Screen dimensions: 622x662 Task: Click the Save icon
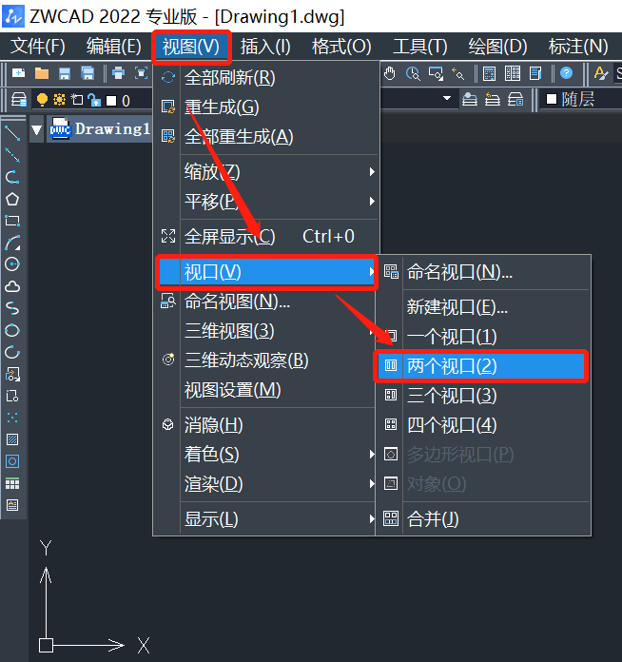[64, 73]
